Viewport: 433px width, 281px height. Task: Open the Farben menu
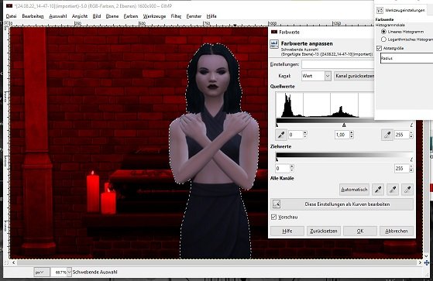[x=131, y=16]
